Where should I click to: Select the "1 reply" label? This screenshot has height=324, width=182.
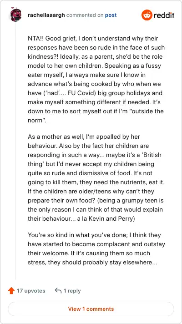[72, 291]
